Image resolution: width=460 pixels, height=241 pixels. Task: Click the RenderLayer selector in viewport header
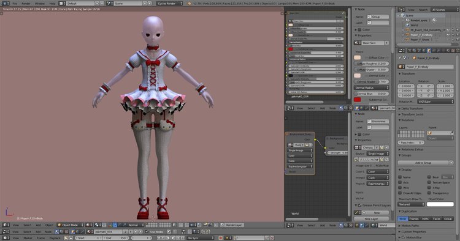[x=234, y=225]
